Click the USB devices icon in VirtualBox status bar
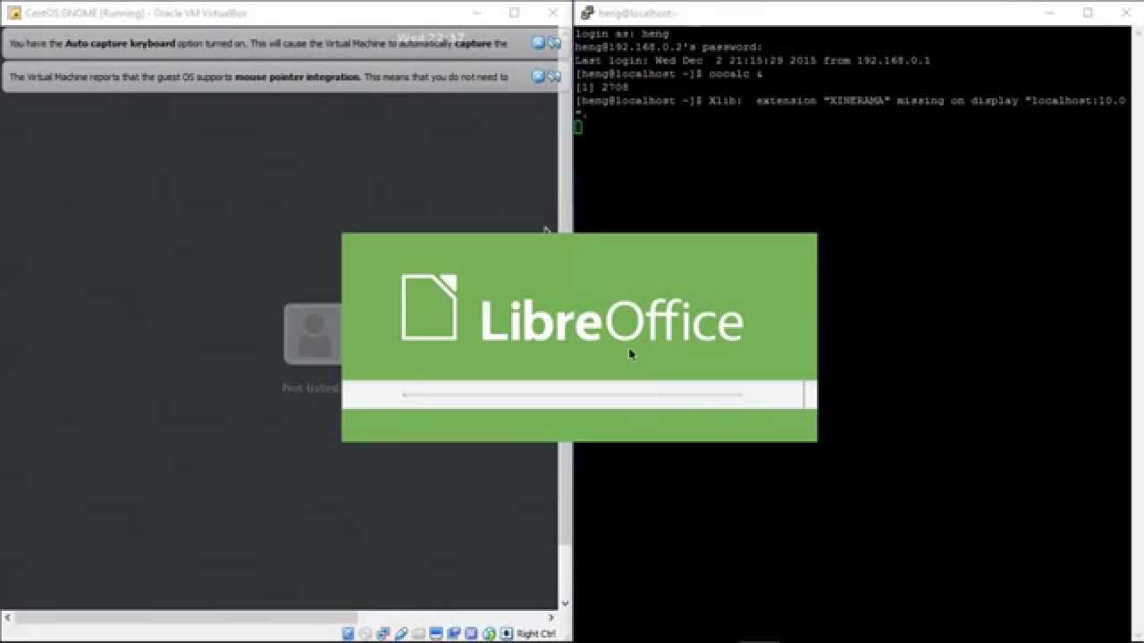The image size is (1144, 643). [x=401, y=633]
